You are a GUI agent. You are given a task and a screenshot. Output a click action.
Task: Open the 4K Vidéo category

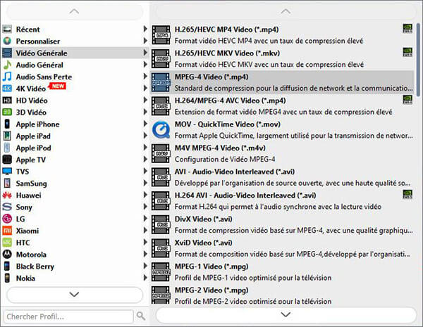[75, 89]
